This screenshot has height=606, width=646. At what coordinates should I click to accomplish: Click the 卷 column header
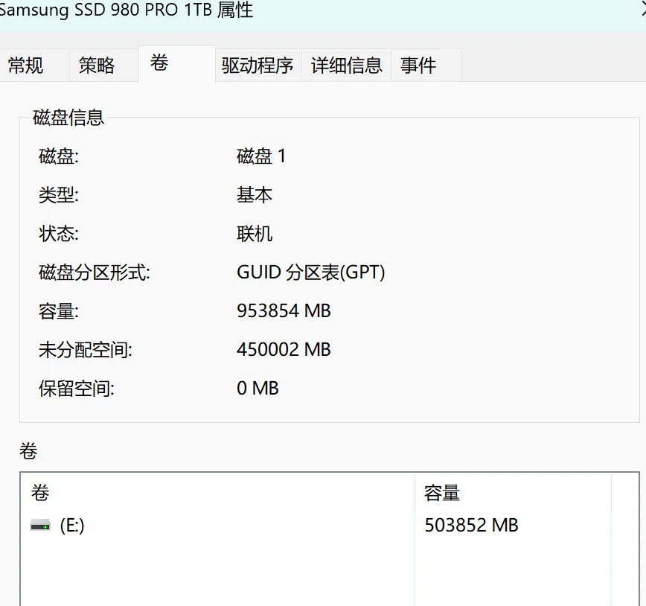217,493
